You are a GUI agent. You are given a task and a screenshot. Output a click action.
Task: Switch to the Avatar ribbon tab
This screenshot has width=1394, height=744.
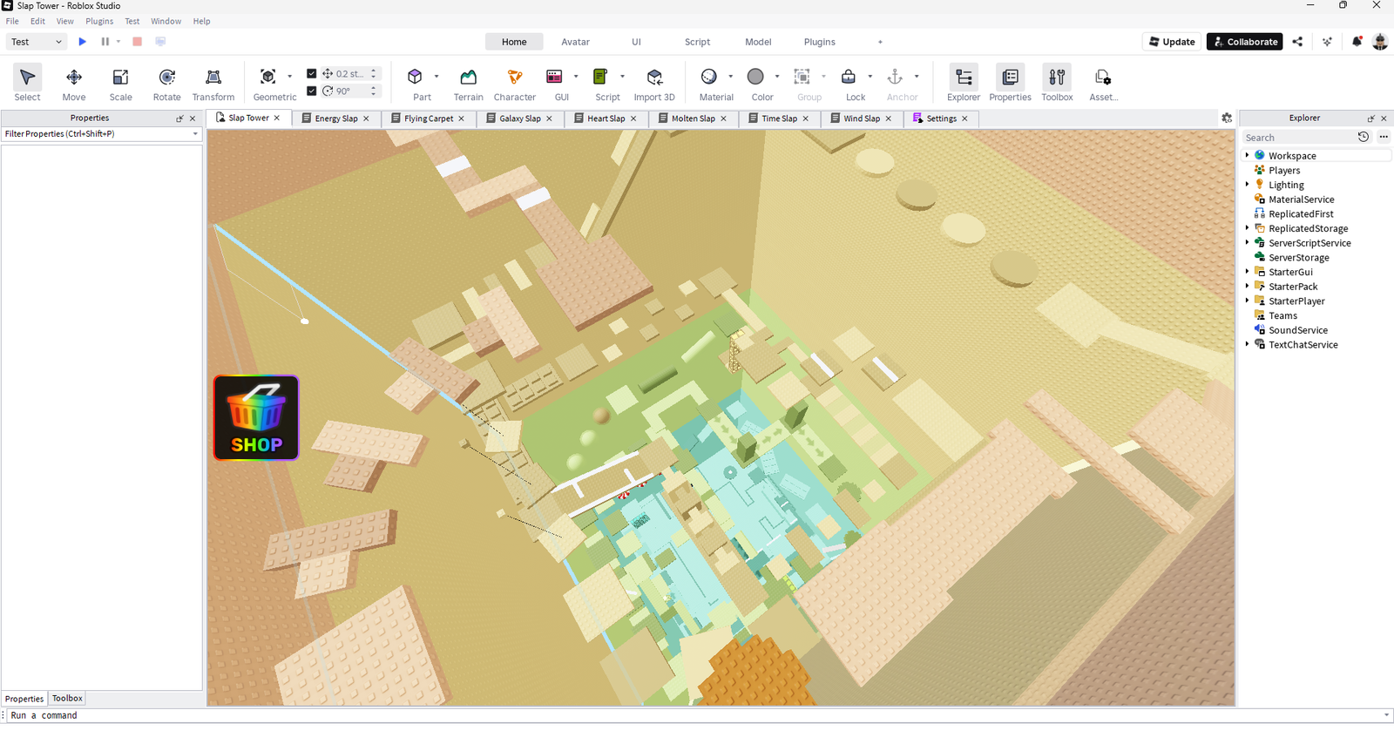point(575,42)
